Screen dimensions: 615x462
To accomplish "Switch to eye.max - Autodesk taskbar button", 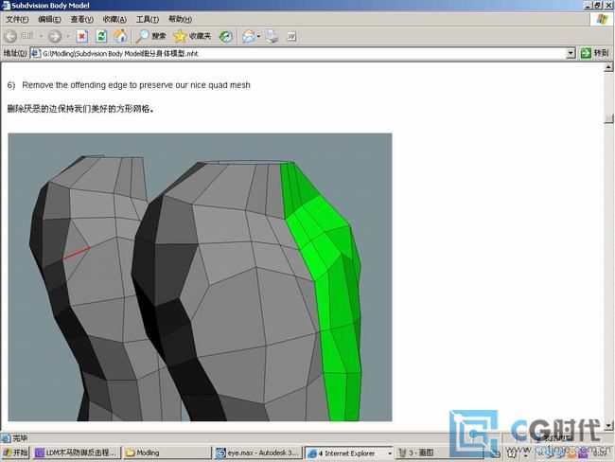I will (x=258, y=453).
